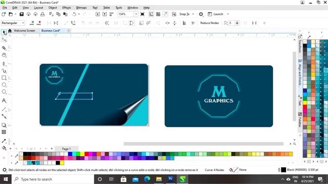This screenshot has height=184, width=328.
Task: Expand the Snap To dropdown arrow
Action: [193, 14]
